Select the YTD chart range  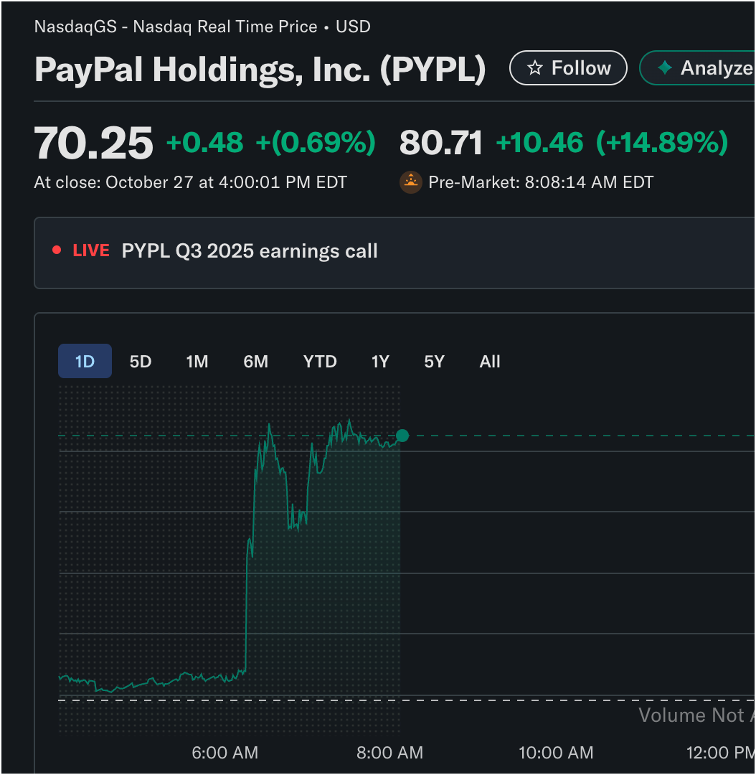320,361
